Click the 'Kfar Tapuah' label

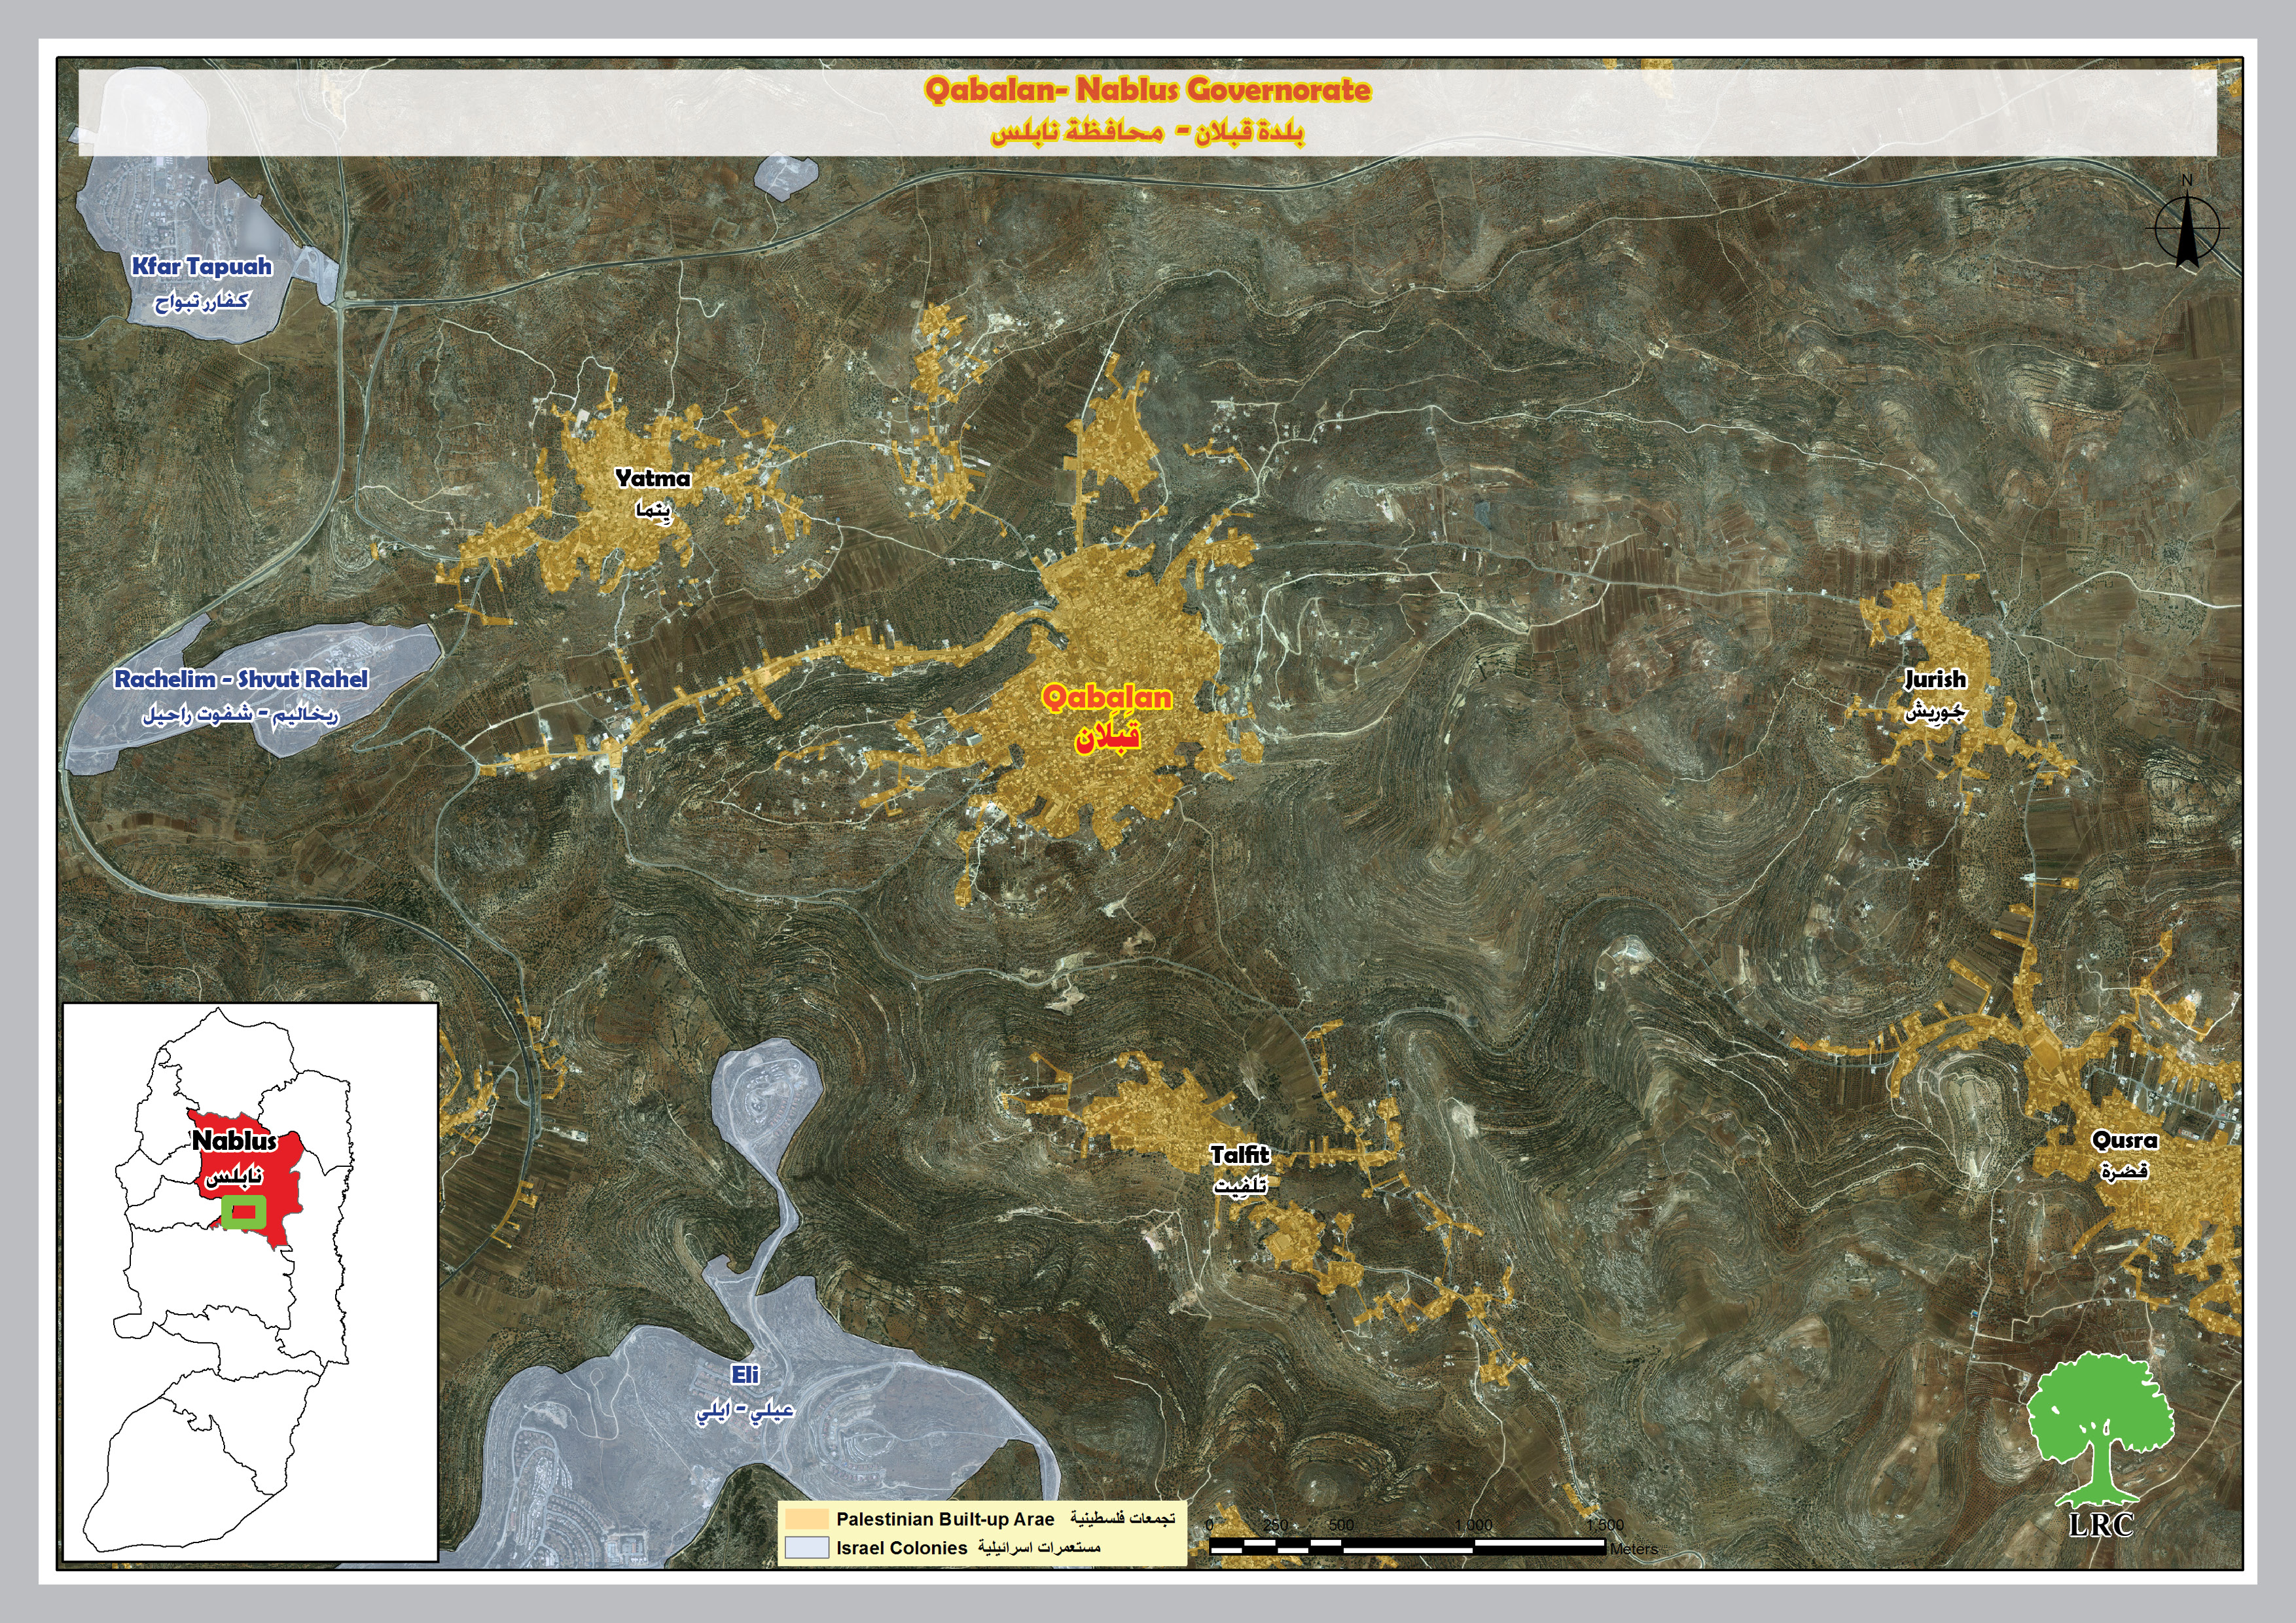[202, 266]
